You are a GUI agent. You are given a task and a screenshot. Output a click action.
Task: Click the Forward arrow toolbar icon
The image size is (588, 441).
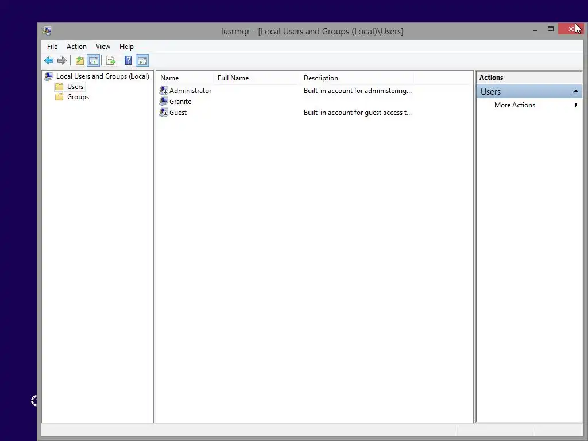62,60
